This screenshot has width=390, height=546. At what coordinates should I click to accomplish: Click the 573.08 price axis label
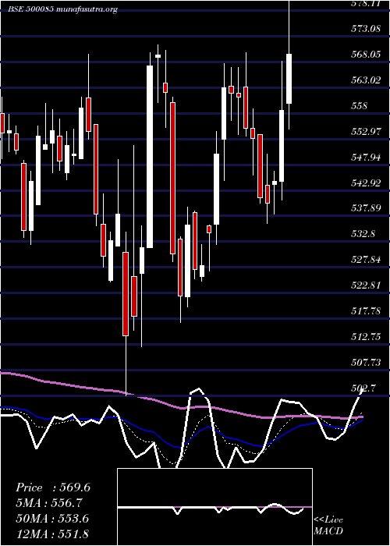pos(366,29)
